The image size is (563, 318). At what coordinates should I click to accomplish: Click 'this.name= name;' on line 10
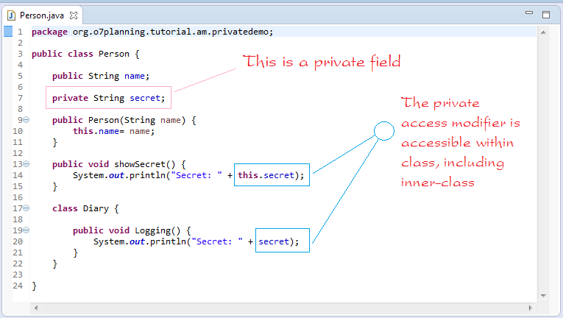(114, 131)
